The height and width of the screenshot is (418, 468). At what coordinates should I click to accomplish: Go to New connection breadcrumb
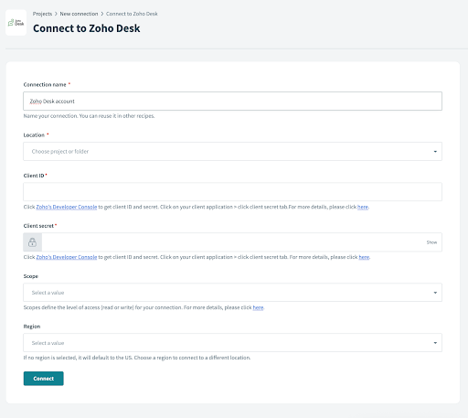pyautogui.click(x=79, y=14)
